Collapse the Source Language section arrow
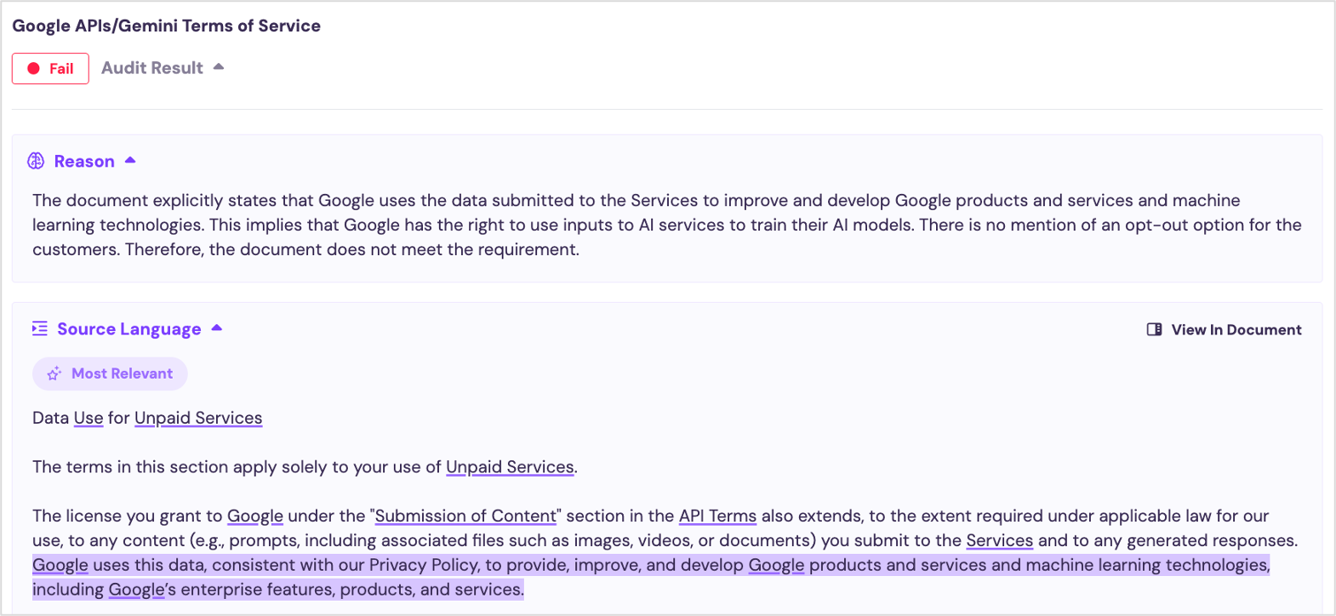1336x616 pixels. 217,328
